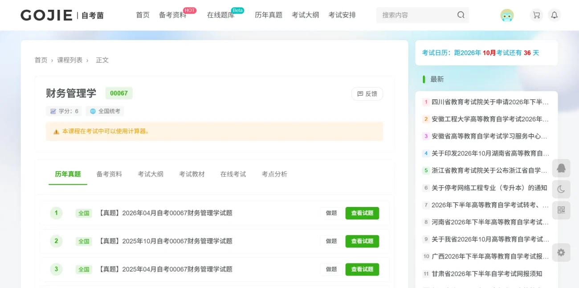Click 查看试题 for the 2025年04月 exam
579x288 pixels.
(x=362, y=269)
